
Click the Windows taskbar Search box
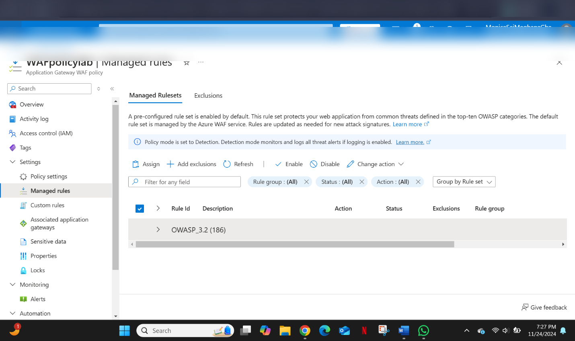185,331
